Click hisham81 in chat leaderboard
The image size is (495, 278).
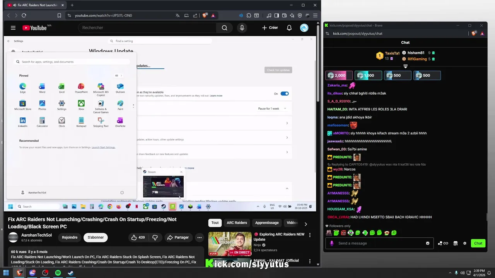pyautogui.click(x=416, y=53)
